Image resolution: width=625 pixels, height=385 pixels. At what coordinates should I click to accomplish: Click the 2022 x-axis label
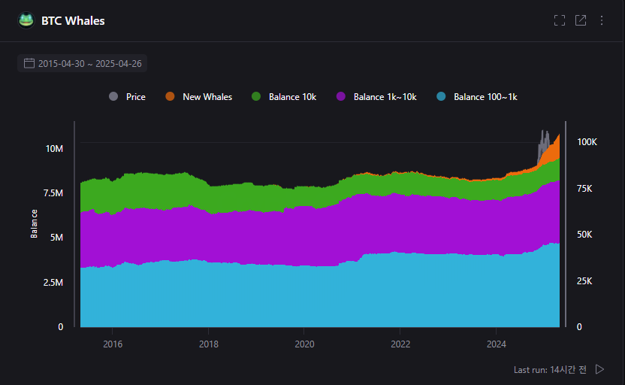pyautogui.click(x=400, y=344)
